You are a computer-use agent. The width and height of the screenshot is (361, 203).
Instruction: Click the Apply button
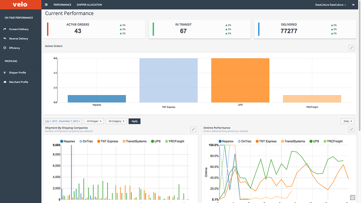pos(134,121)
